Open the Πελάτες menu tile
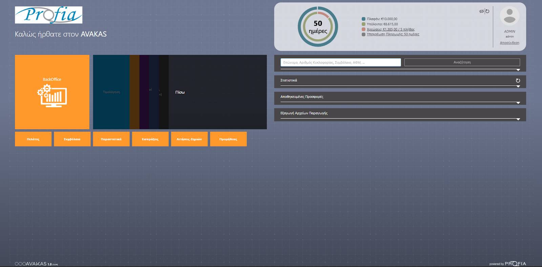Image resolution: width=542 pixels, height=267 pixels. (x=33, y=139)
